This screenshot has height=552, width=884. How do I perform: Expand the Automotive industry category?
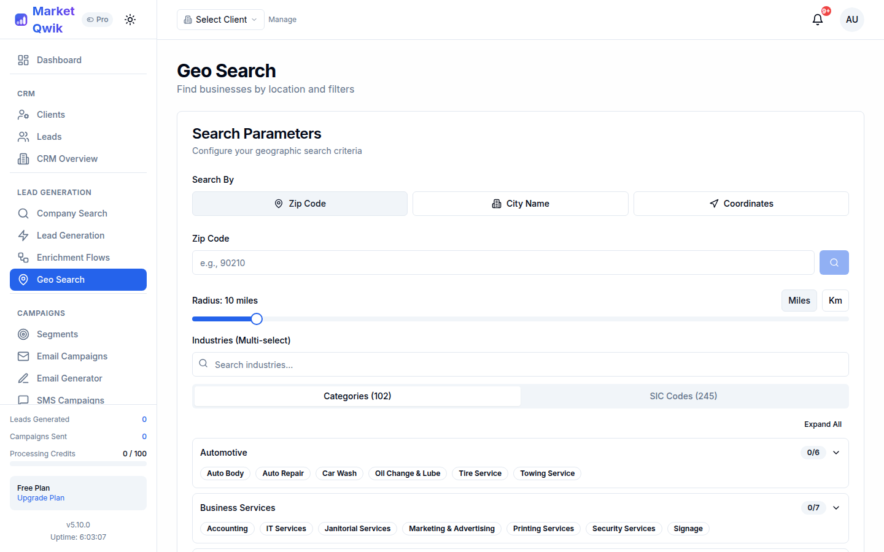click(x=836, y=452)
